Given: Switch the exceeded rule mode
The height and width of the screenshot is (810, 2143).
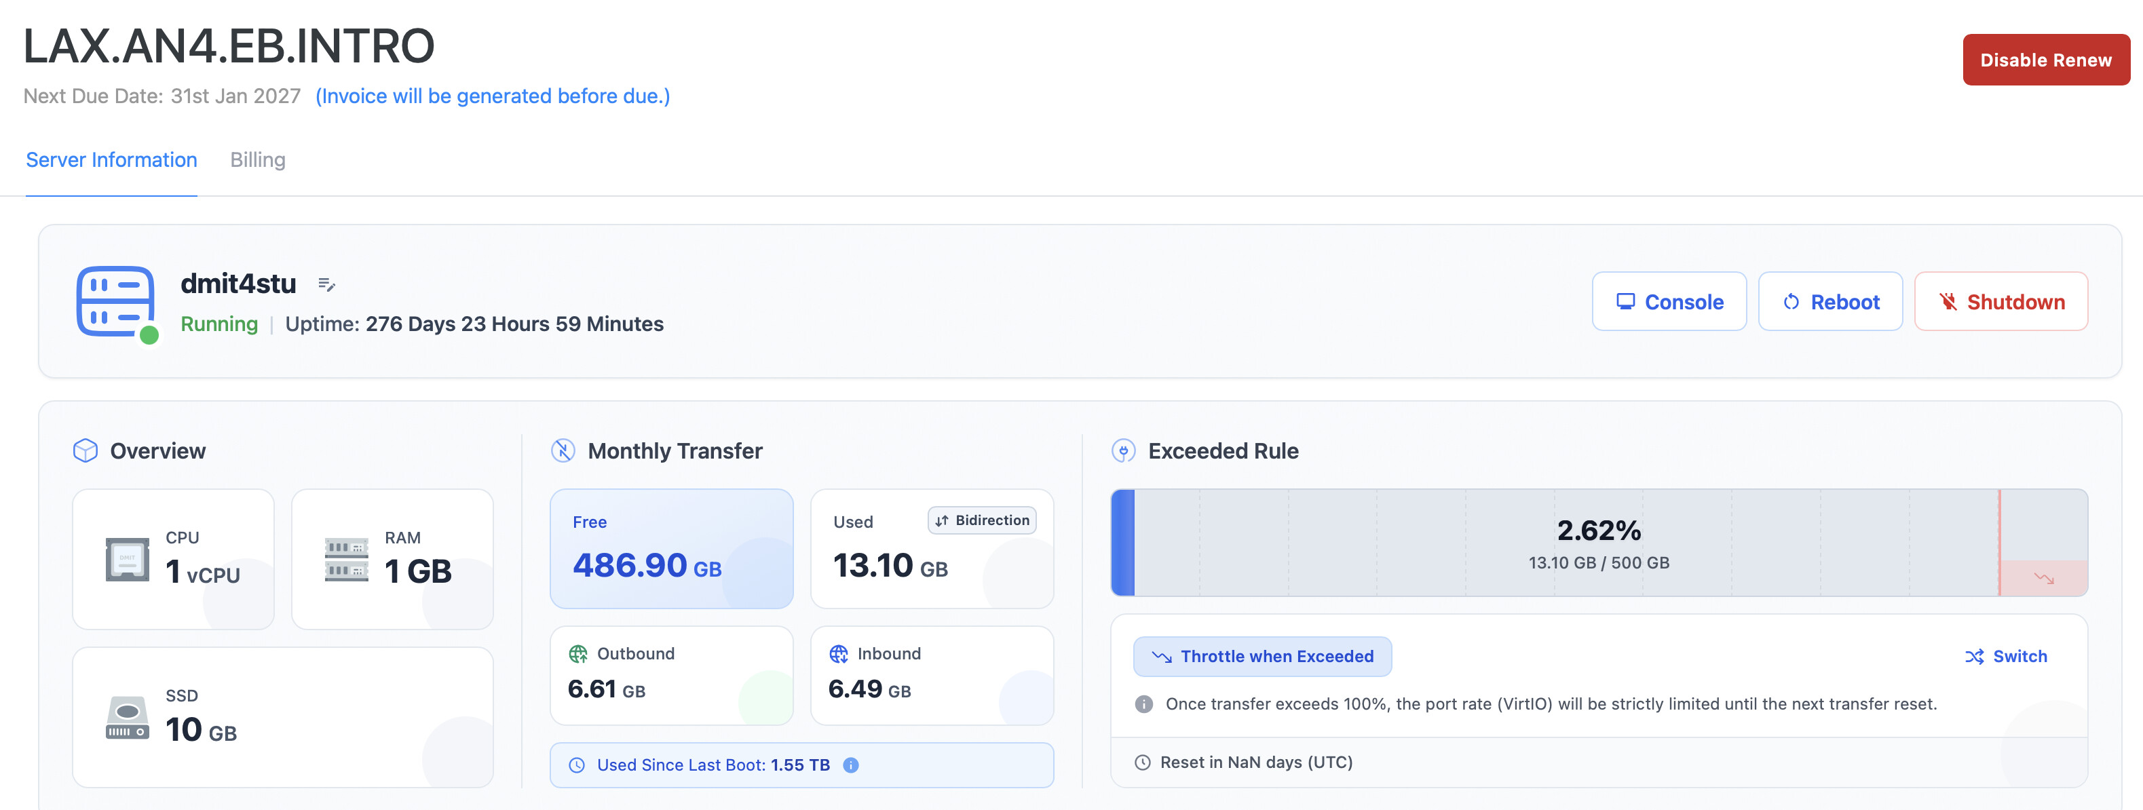Looking at the screenshot, I should pyautogui.click(x=2006, y=656).
